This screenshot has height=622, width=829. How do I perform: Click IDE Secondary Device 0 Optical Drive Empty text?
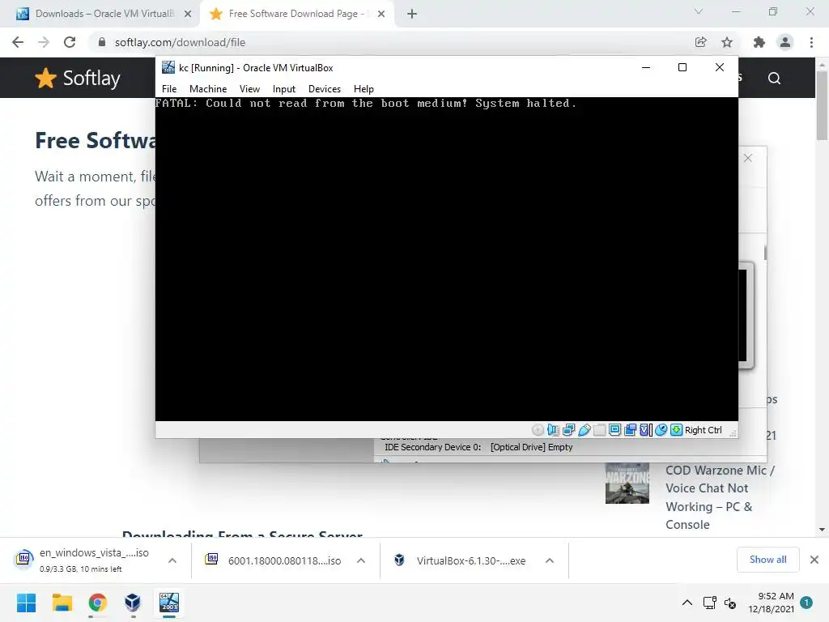click(x=478, y=447)
